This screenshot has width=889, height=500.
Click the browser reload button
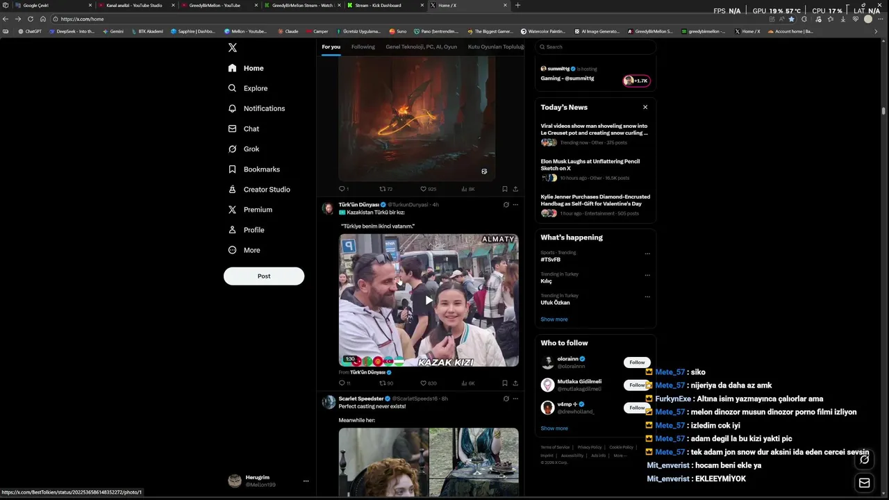click(30, 19)
